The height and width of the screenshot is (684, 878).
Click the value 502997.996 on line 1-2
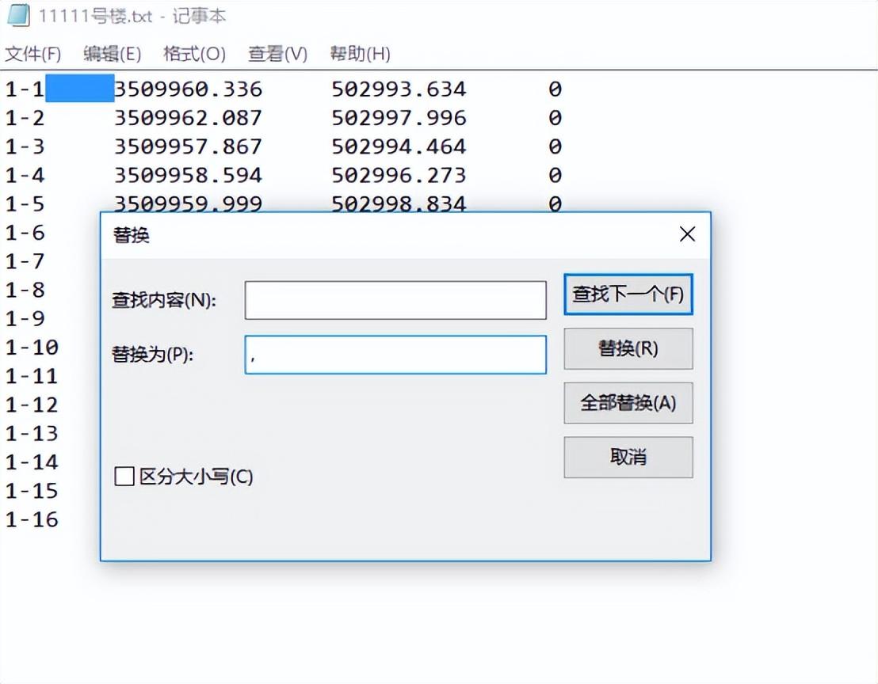tap(399, 117)
